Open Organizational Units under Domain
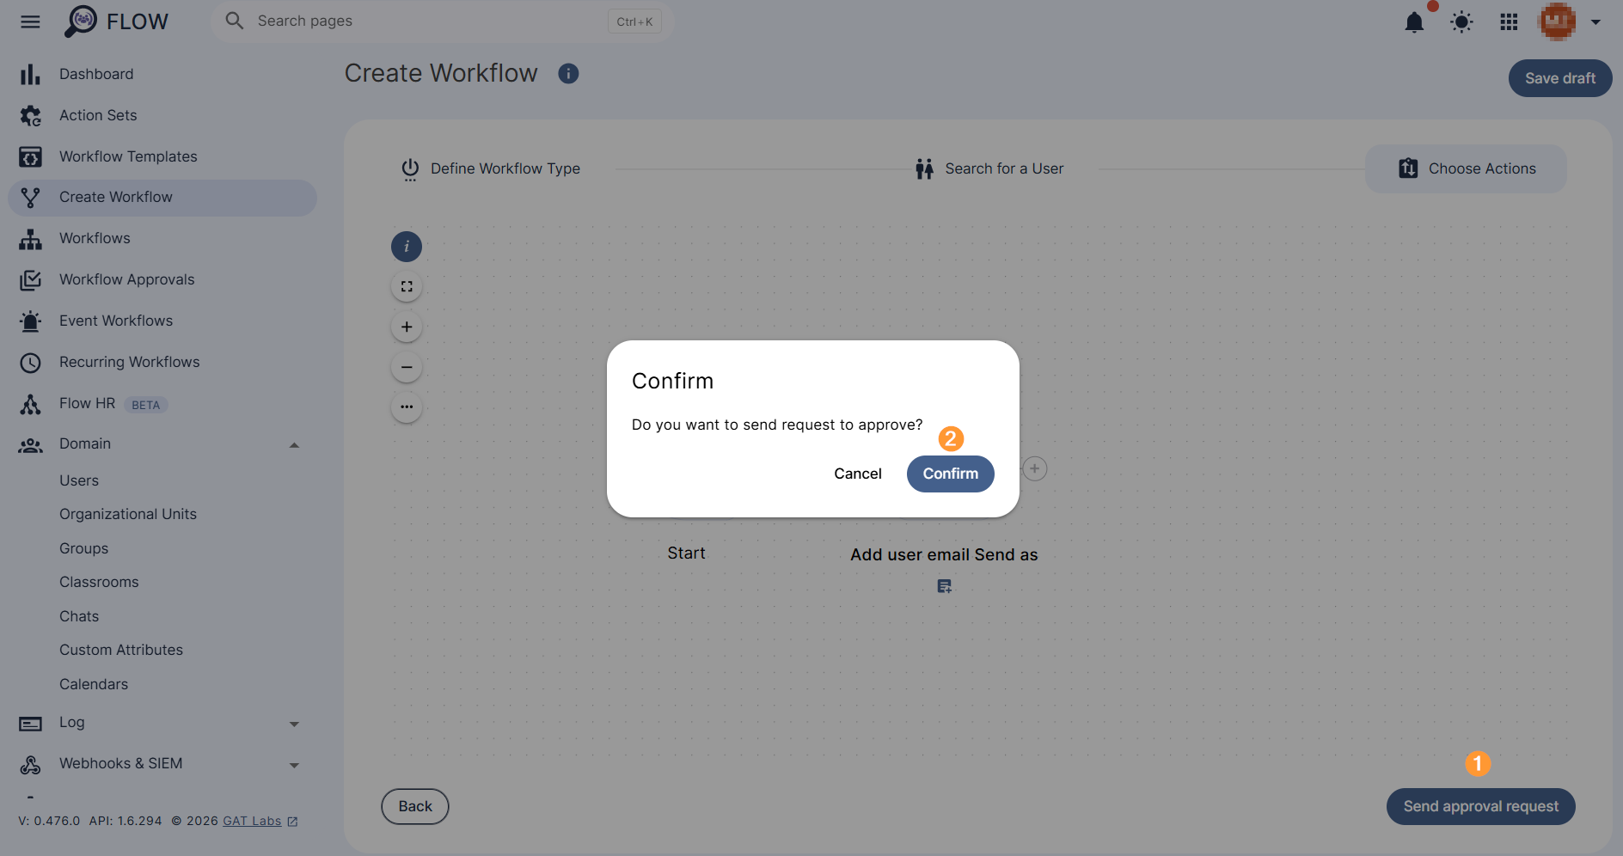Screen dimensions: 1623x856 coord(128,514)
